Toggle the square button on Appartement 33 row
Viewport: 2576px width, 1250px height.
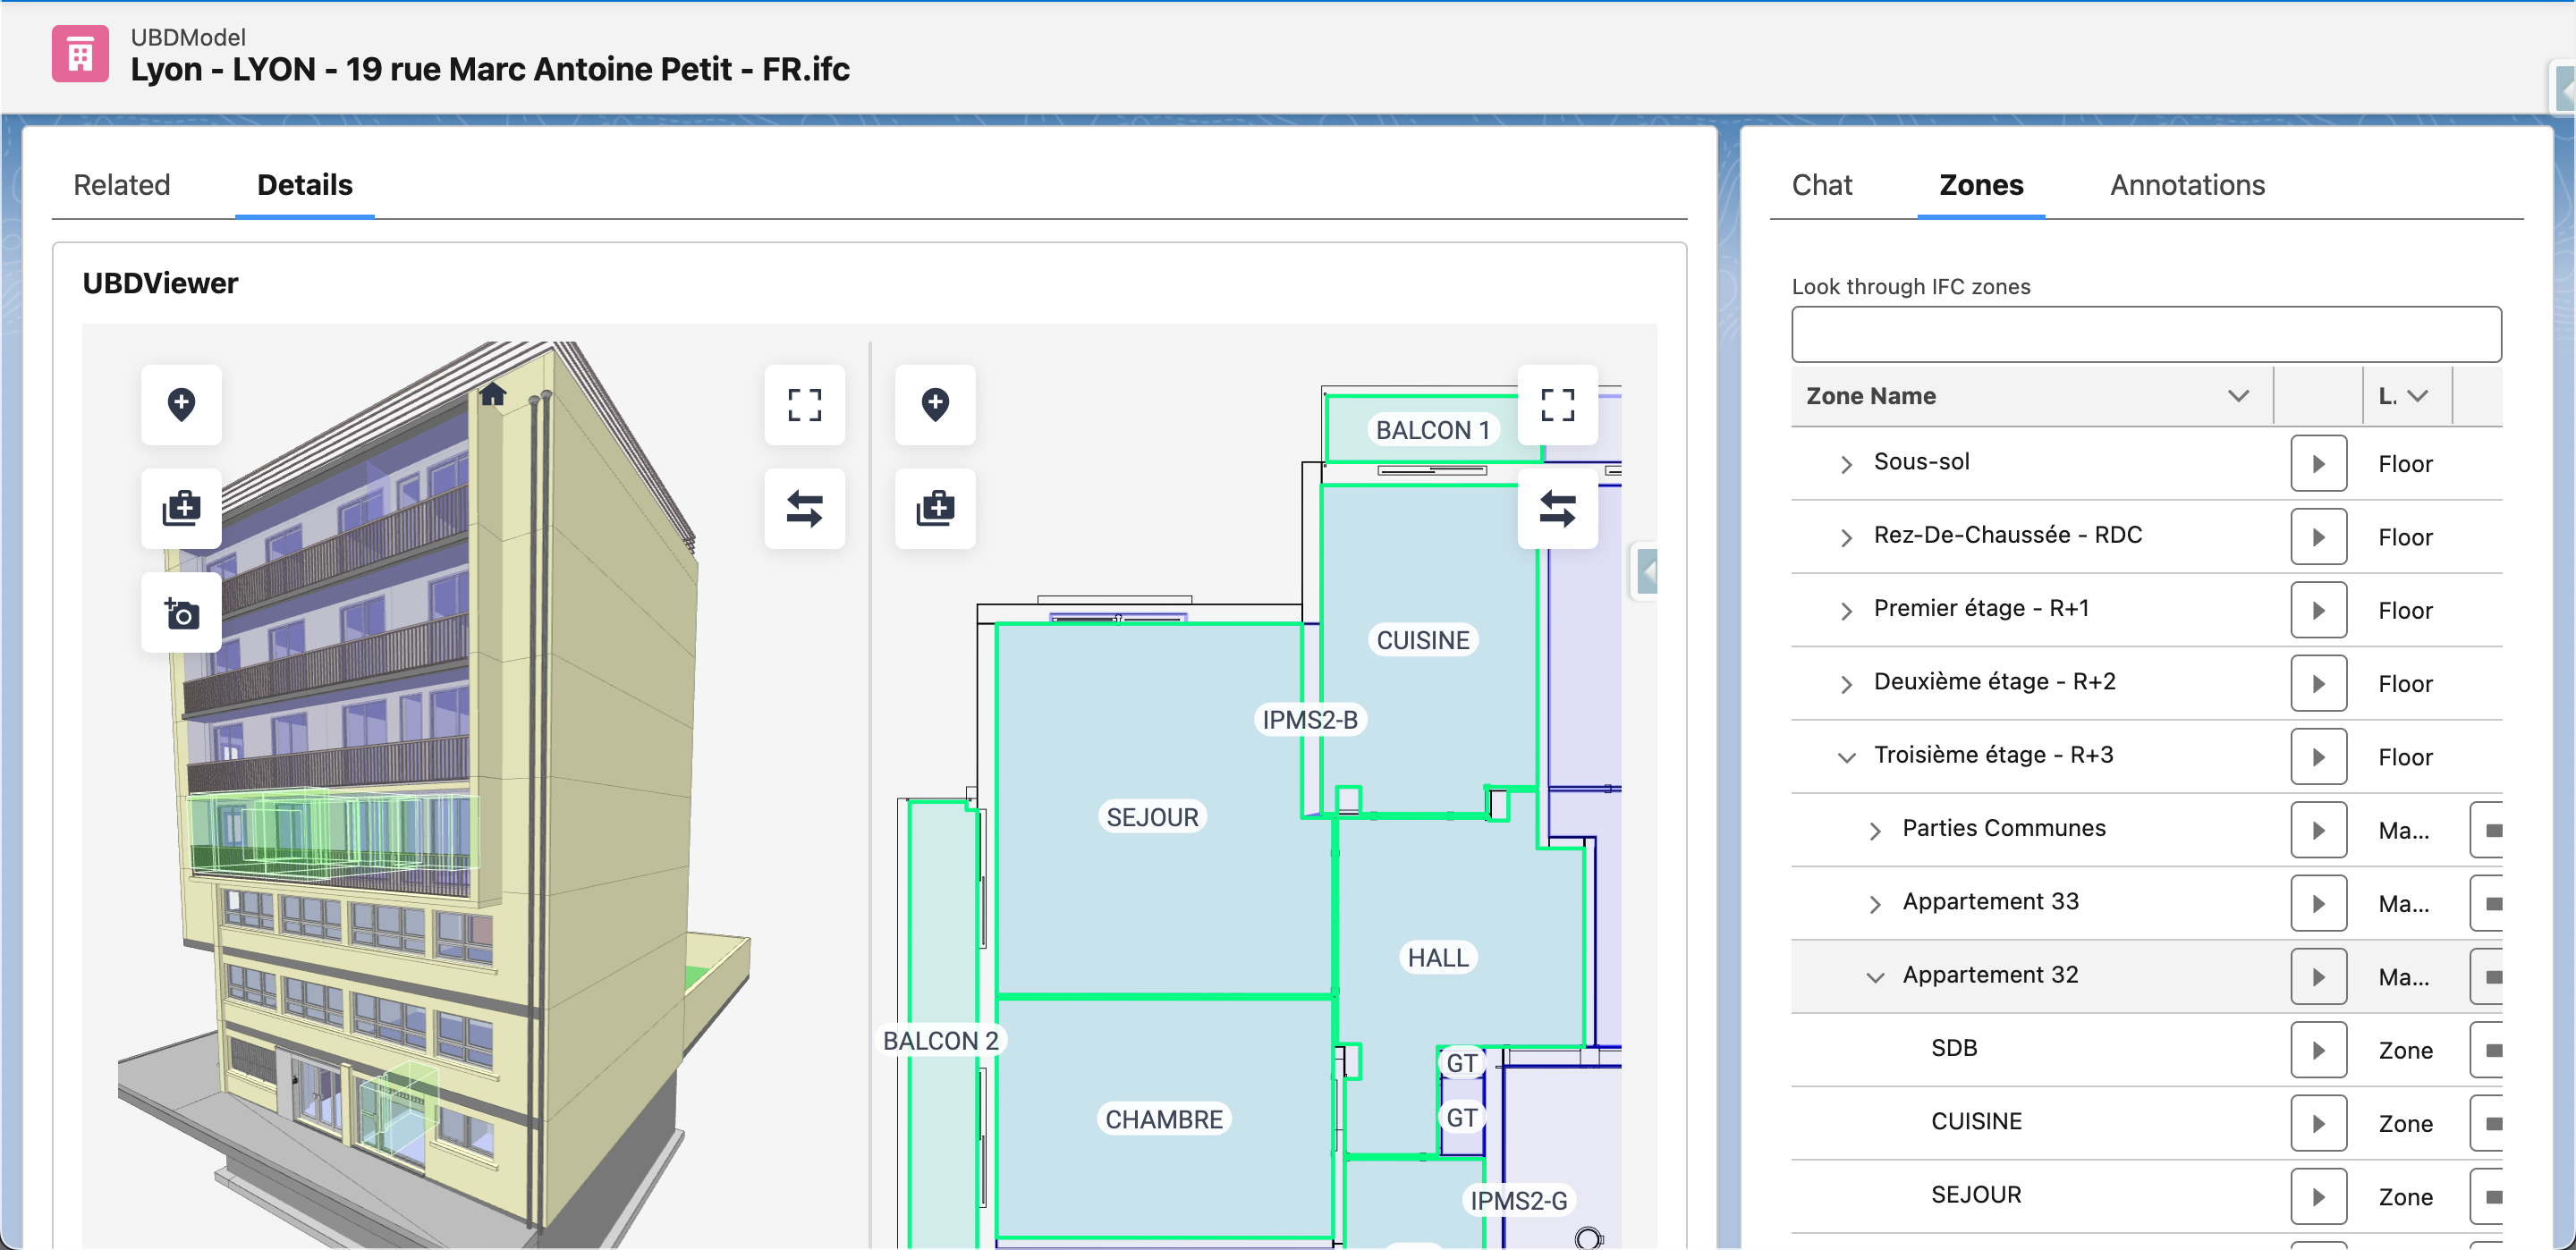click(2492, 904)
